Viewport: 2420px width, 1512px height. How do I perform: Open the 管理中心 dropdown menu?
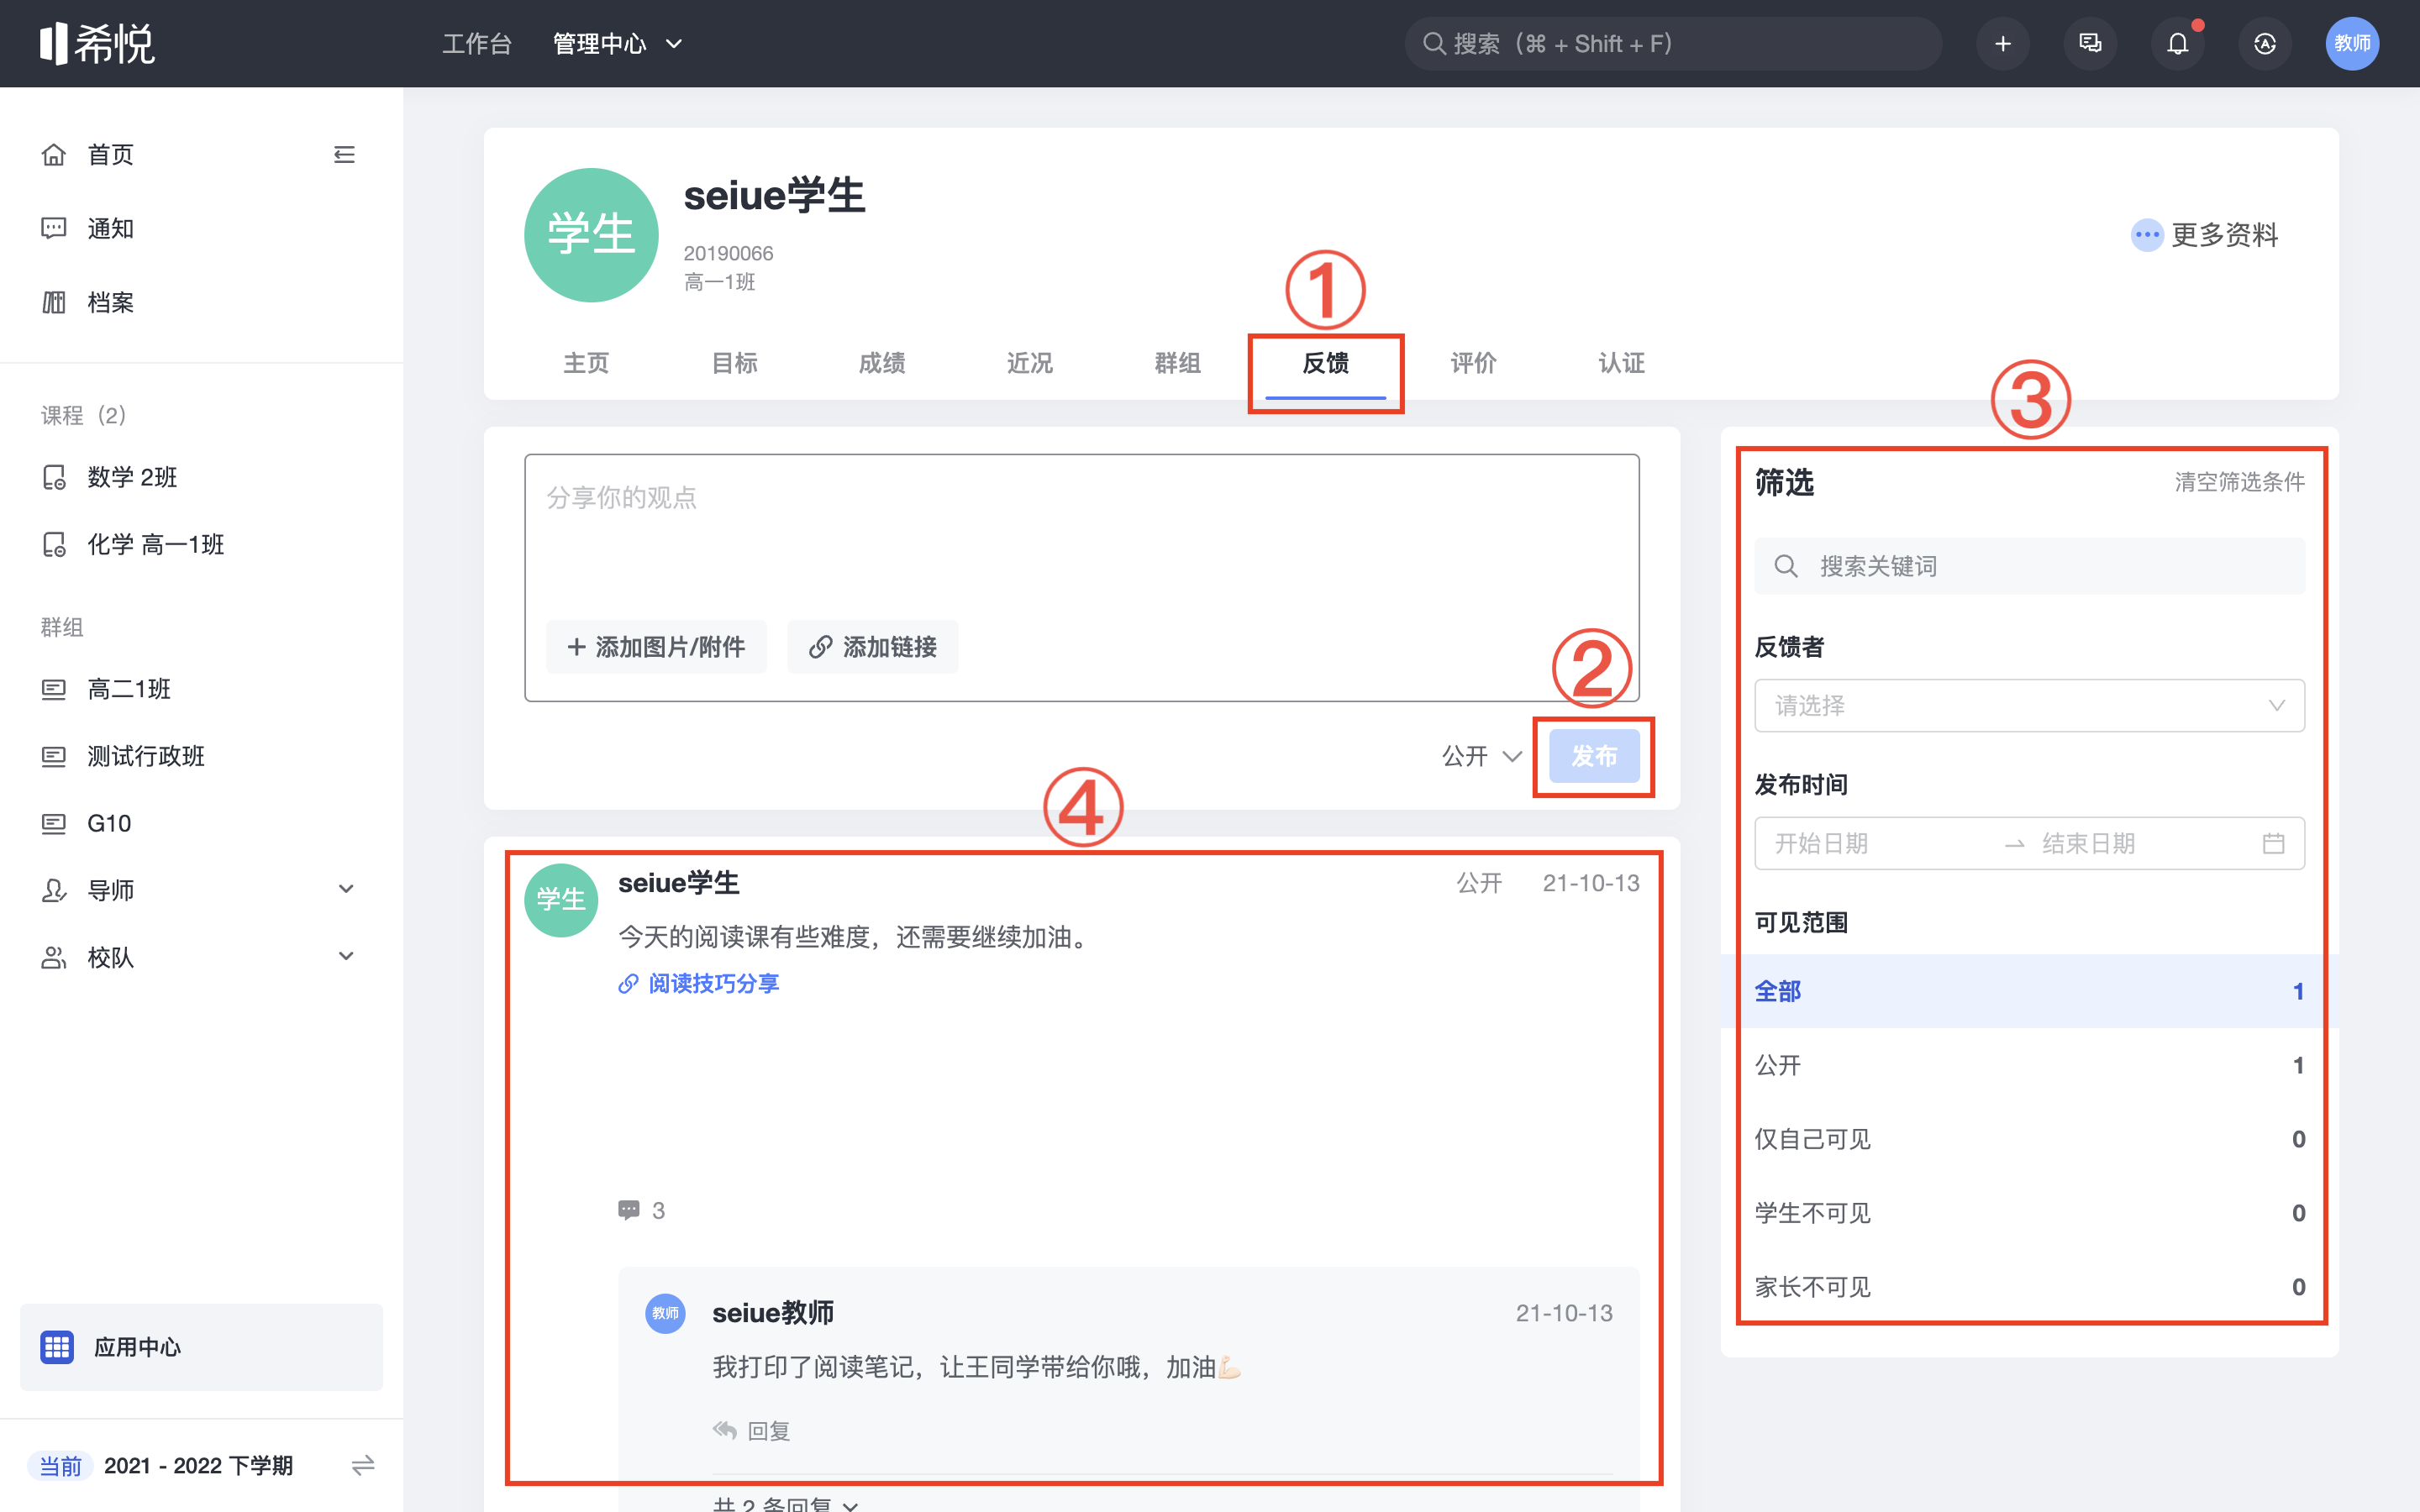click(x=618, y=43)
